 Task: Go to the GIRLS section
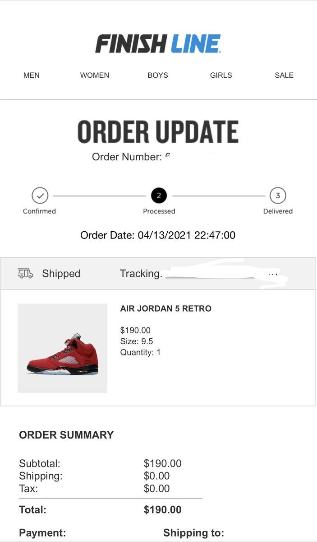(221, 75)
